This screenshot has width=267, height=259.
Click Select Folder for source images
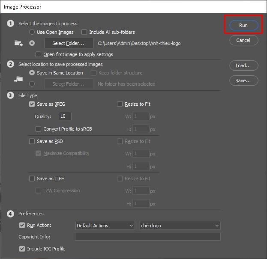[x=69, y=43]
